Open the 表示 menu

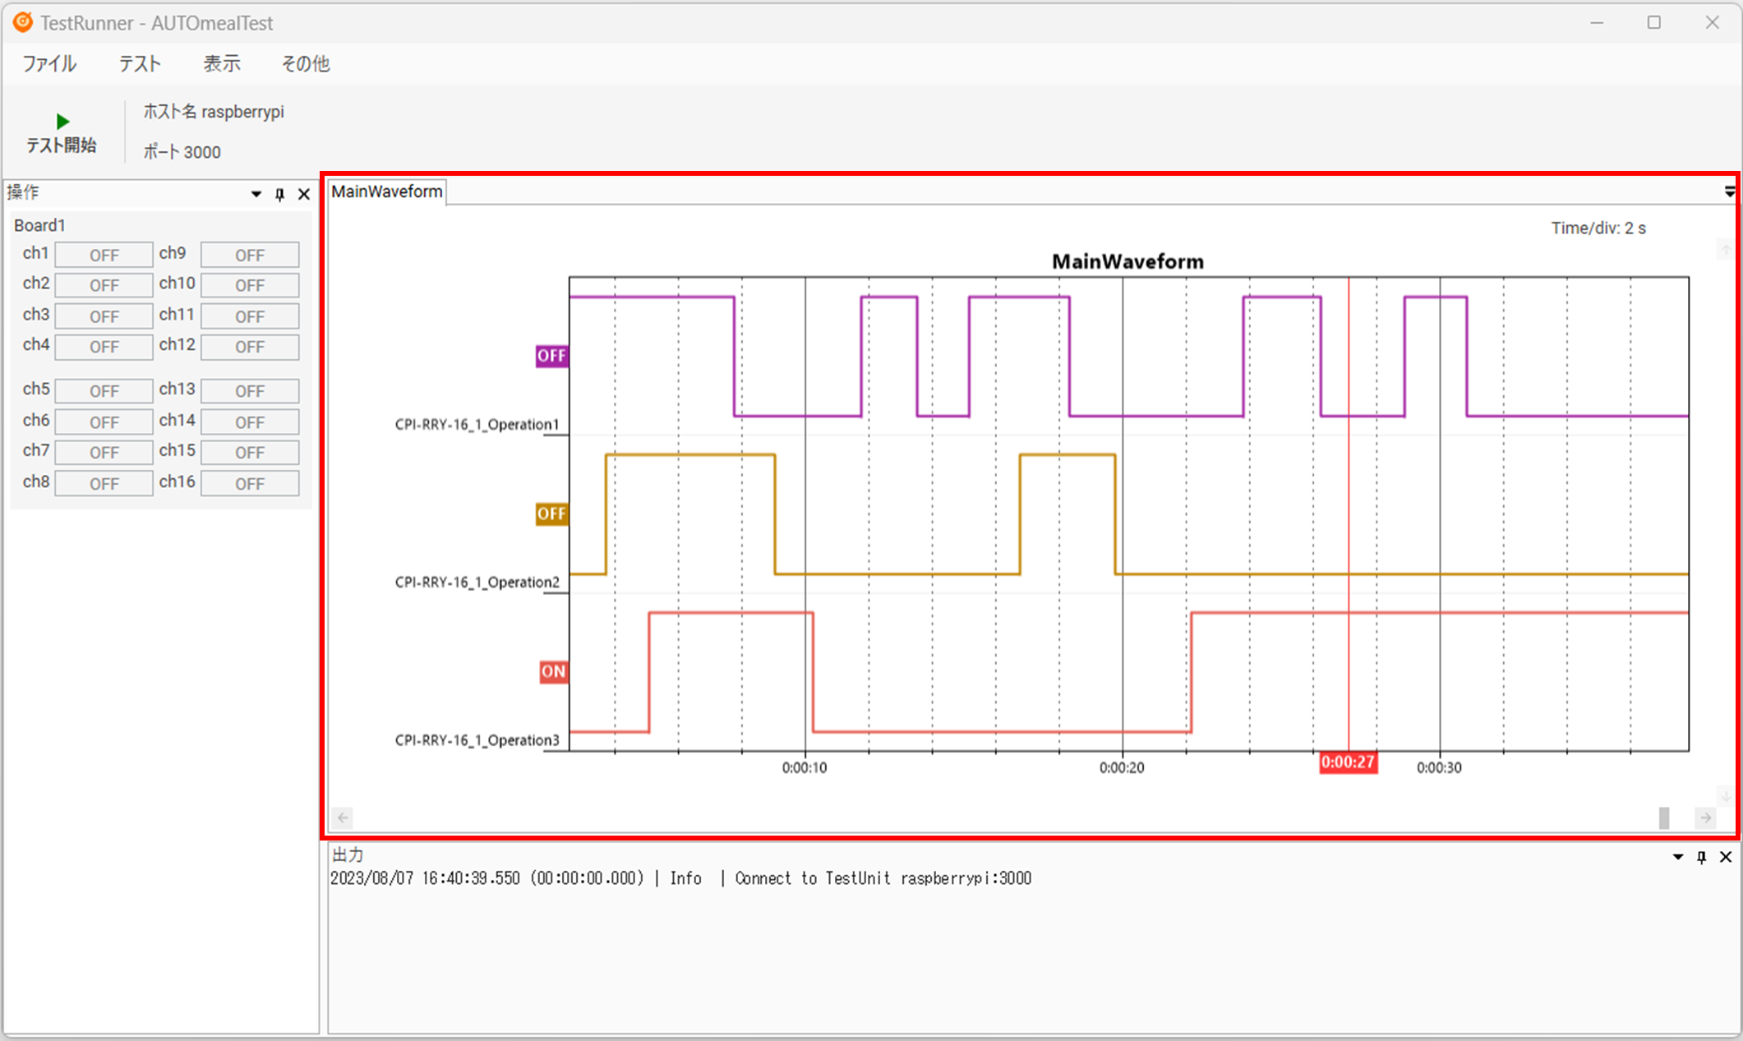click(220, 63)
